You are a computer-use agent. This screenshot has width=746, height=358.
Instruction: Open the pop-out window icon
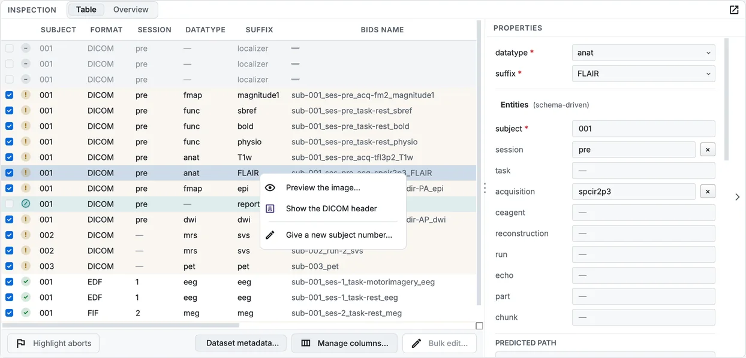734,10
